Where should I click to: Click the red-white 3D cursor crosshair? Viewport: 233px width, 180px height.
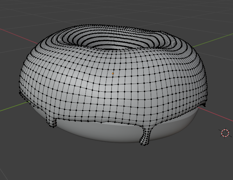(225, 133)
